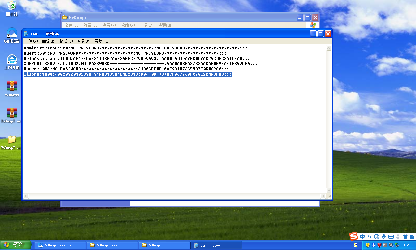Open 帮助(H) menu in PwDump7 window
The height and width of the screenshot is (250, 416).
click(x=166, y=25)
